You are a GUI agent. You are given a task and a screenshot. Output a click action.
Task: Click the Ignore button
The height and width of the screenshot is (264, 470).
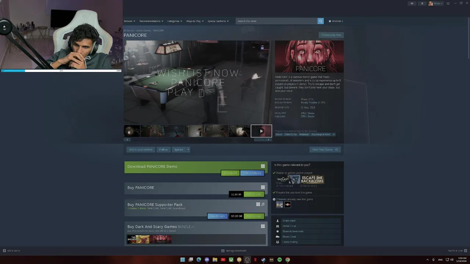tap(179, 150)
